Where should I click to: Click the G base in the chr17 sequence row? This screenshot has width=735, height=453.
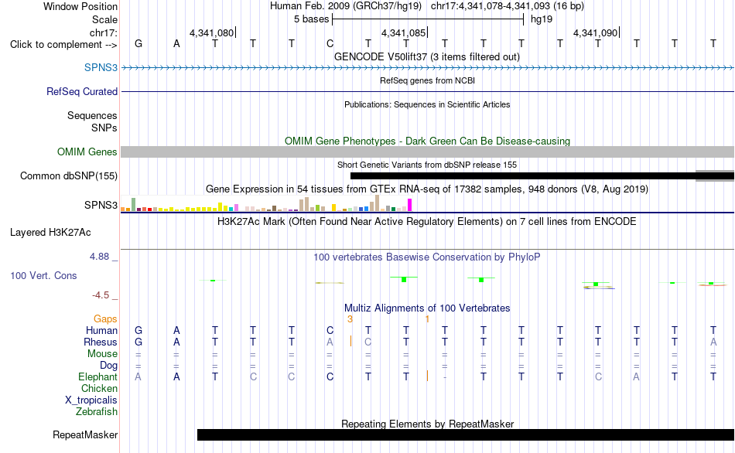(x=138, y=43)
